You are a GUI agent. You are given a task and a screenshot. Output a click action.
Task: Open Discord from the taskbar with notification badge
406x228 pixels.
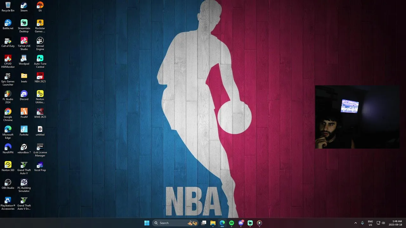pyautogui.click(x=241, y=223)
